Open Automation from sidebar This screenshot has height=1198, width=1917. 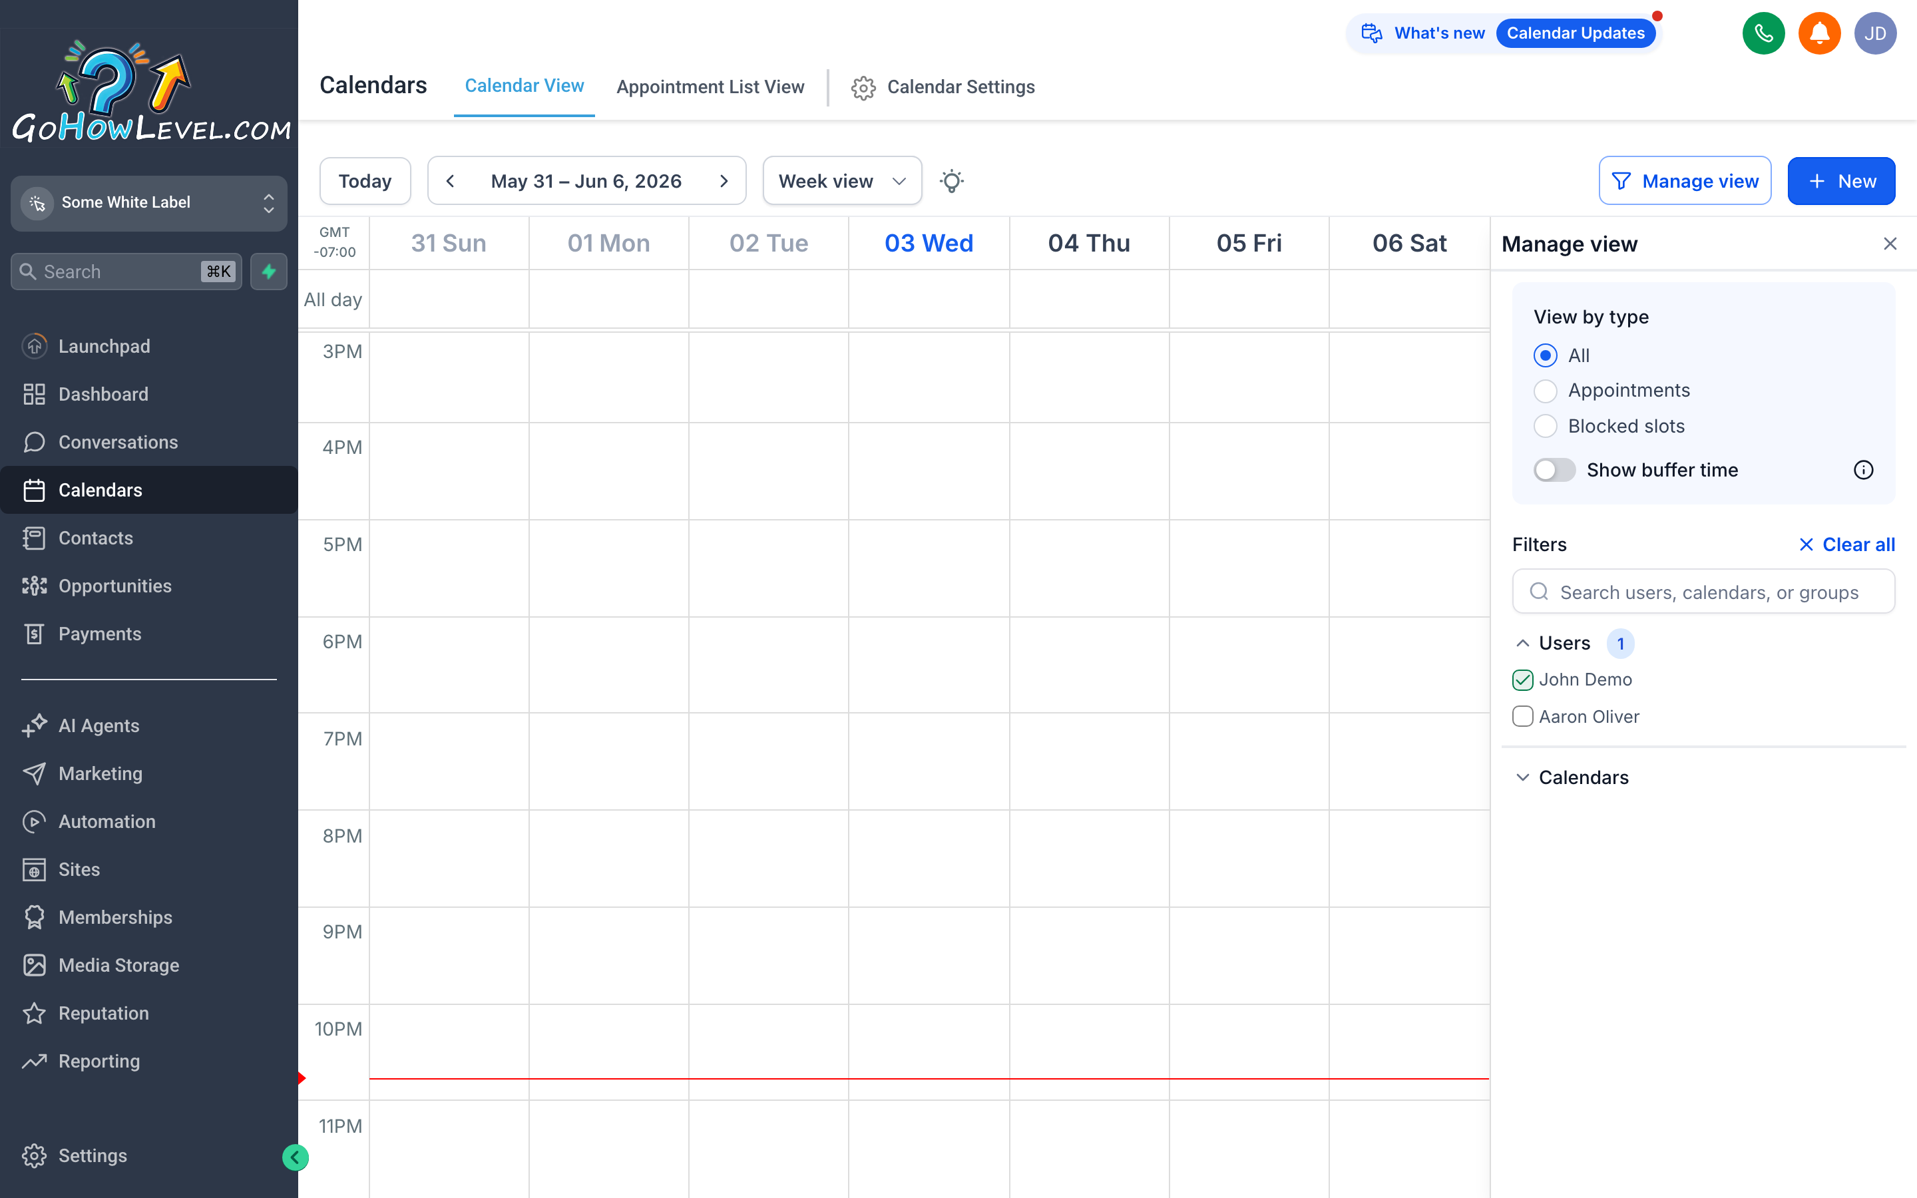[x=149, y=822]
